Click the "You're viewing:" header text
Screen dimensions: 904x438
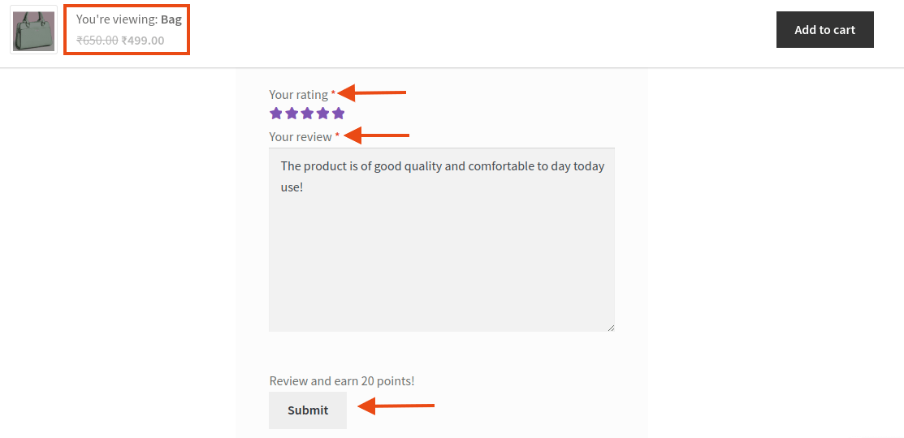[117, 19]
